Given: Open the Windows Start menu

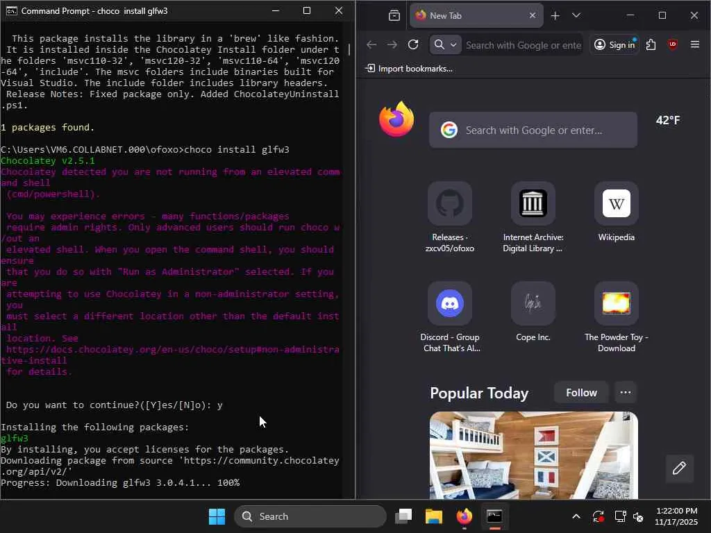Looking at the screenshot, I should 217,516.
